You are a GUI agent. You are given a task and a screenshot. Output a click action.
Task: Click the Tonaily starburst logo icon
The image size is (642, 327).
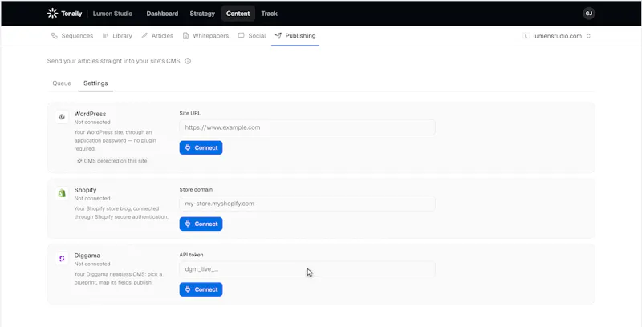[52, 14]
